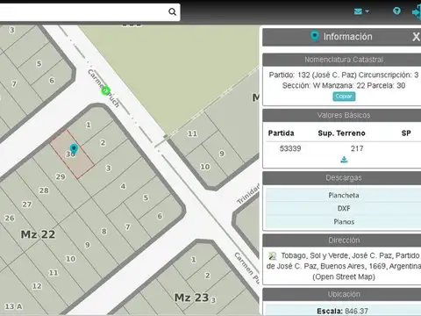Click the green marker on Carmen Puch street
Screen dimensions: 421x316
coord(105,91)
